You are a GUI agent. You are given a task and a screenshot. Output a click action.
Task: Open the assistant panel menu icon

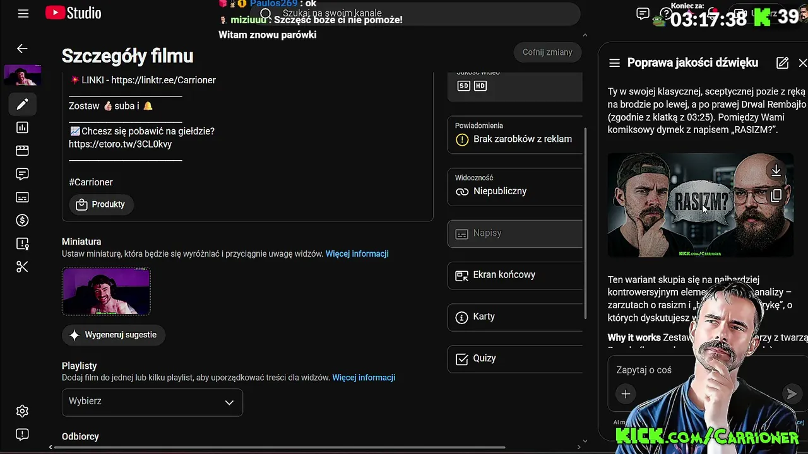point(614,63)
